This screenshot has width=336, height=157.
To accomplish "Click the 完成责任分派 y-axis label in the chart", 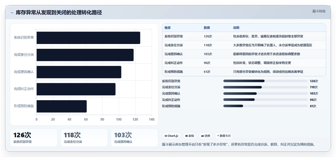I will click(x=24, y=55).
